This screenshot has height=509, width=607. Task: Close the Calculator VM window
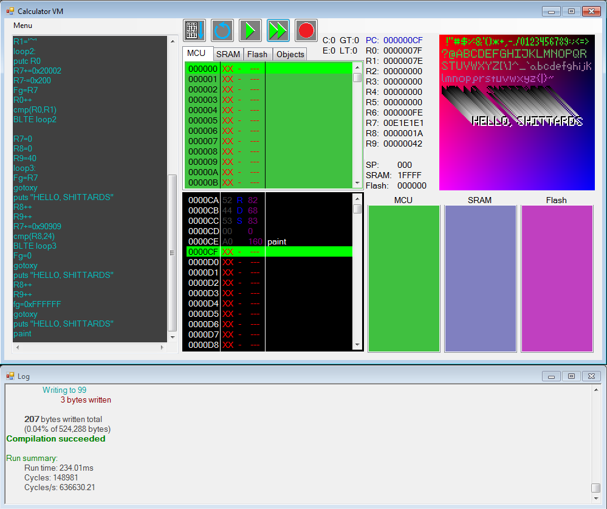(x=592, y=11)
